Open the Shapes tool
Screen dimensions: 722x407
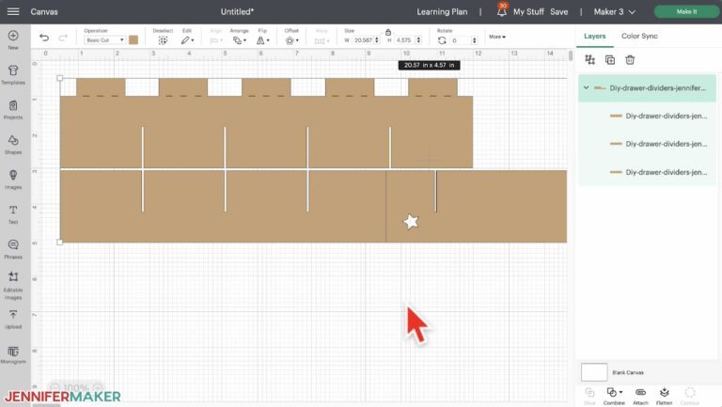coord(13,145)
